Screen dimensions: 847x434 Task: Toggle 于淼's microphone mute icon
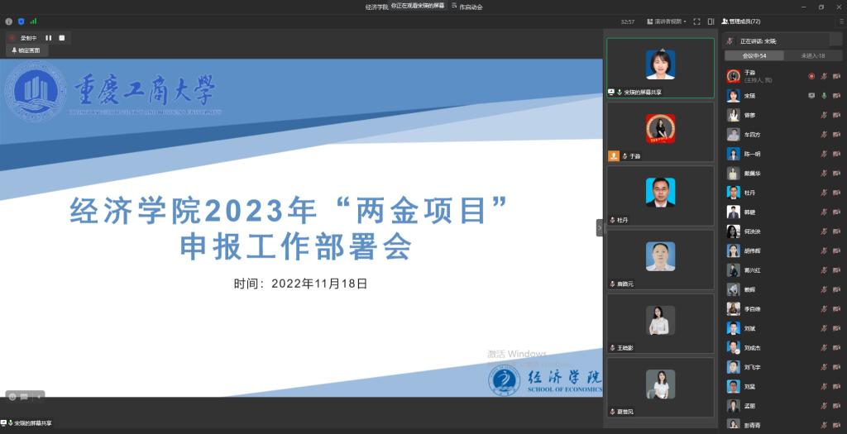tap(824, 76)
